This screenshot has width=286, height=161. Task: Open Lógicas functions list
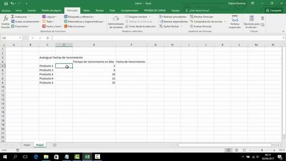pos(50,17)
